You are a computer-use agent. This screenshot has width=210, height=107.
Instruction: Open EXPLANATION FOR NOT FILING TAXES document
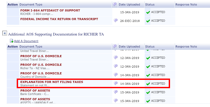pos(52,82)
